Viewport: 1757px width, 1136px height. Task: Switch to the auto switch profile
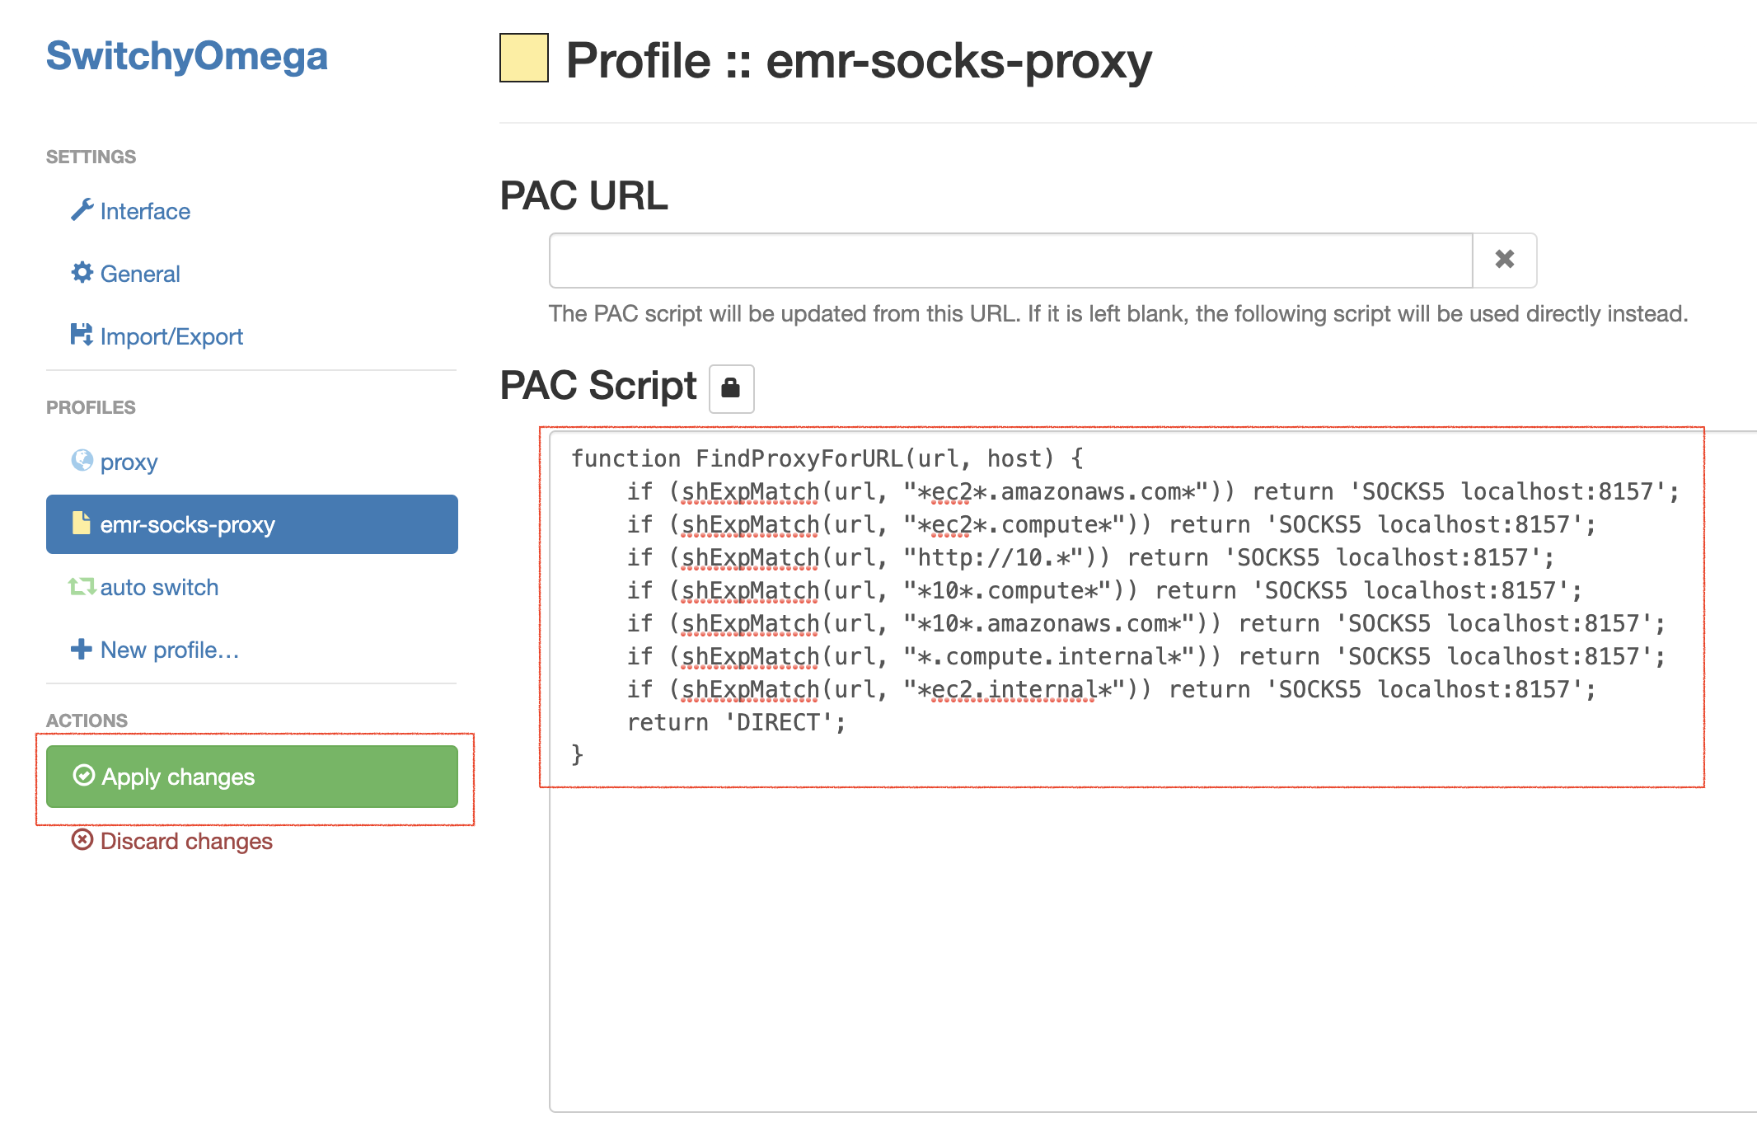(x=158, y=587)
